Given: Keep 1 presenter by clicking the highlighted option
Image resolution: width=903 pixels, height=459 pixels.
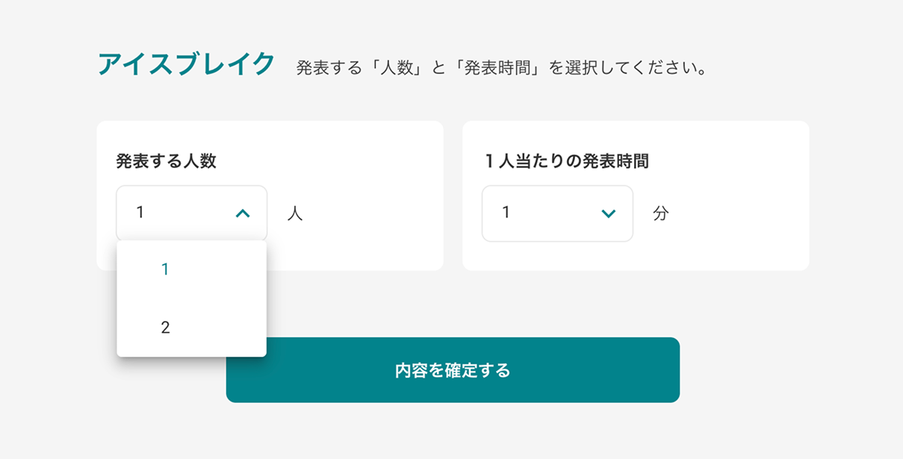Looking at the screenshot, I should point(165,269).
